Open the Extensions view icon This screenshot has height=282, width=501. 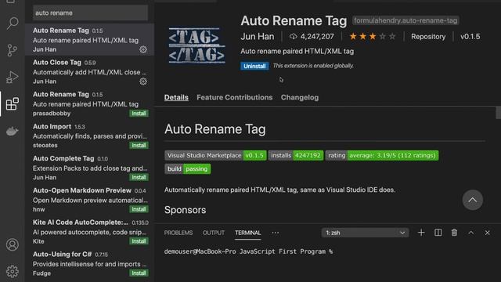(x=13, y=104)
